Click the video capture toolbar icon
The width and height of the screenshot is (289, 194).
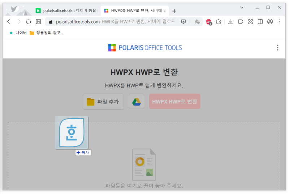[x=241, y=22]
